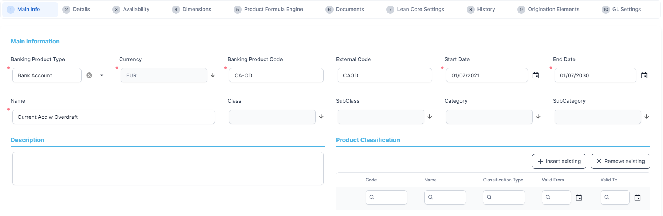Click the Remove existing button

pyautogui.click(x=620, y=161)
